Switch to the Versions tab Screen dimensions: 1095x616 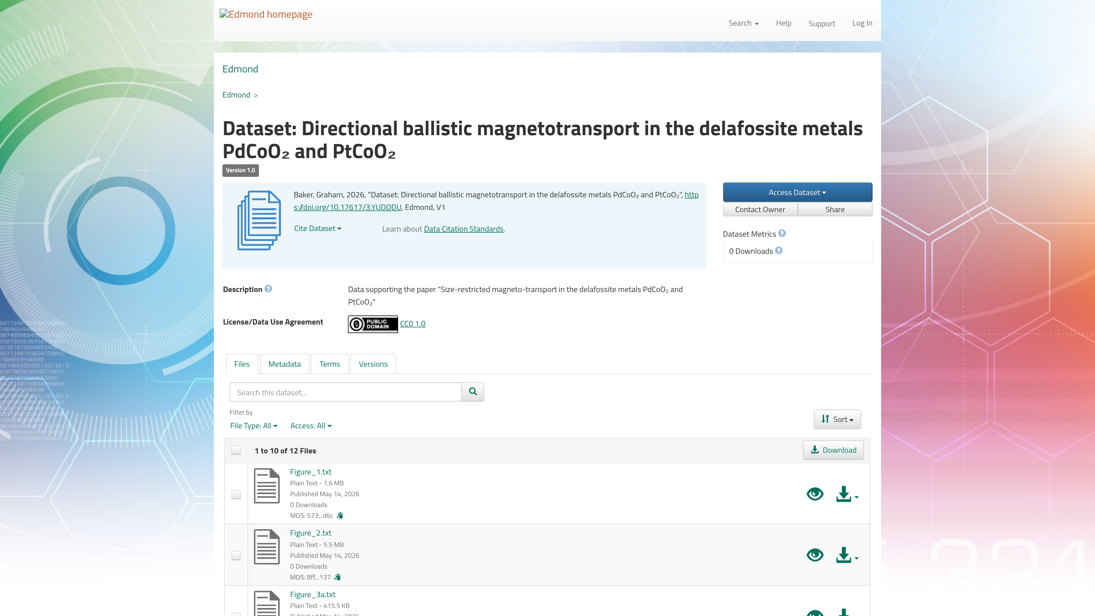click(x=373, y=364)
